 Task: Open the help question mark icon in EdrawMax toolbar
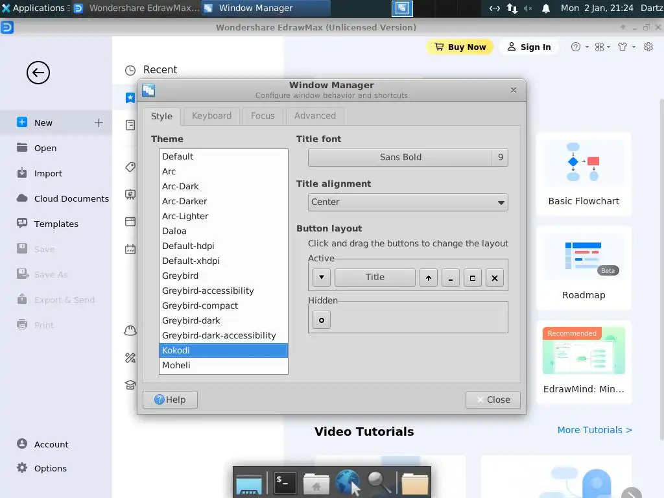576,47
